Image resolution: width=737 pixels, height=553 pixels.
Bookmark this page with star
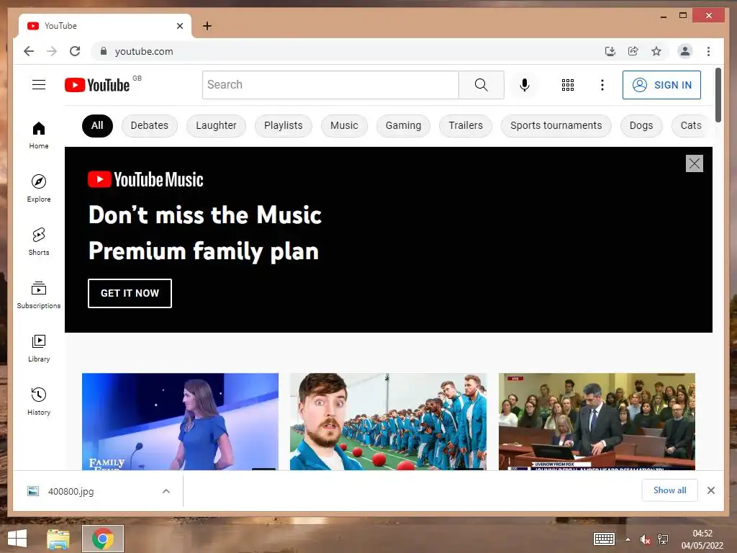[x=656, y=51]
